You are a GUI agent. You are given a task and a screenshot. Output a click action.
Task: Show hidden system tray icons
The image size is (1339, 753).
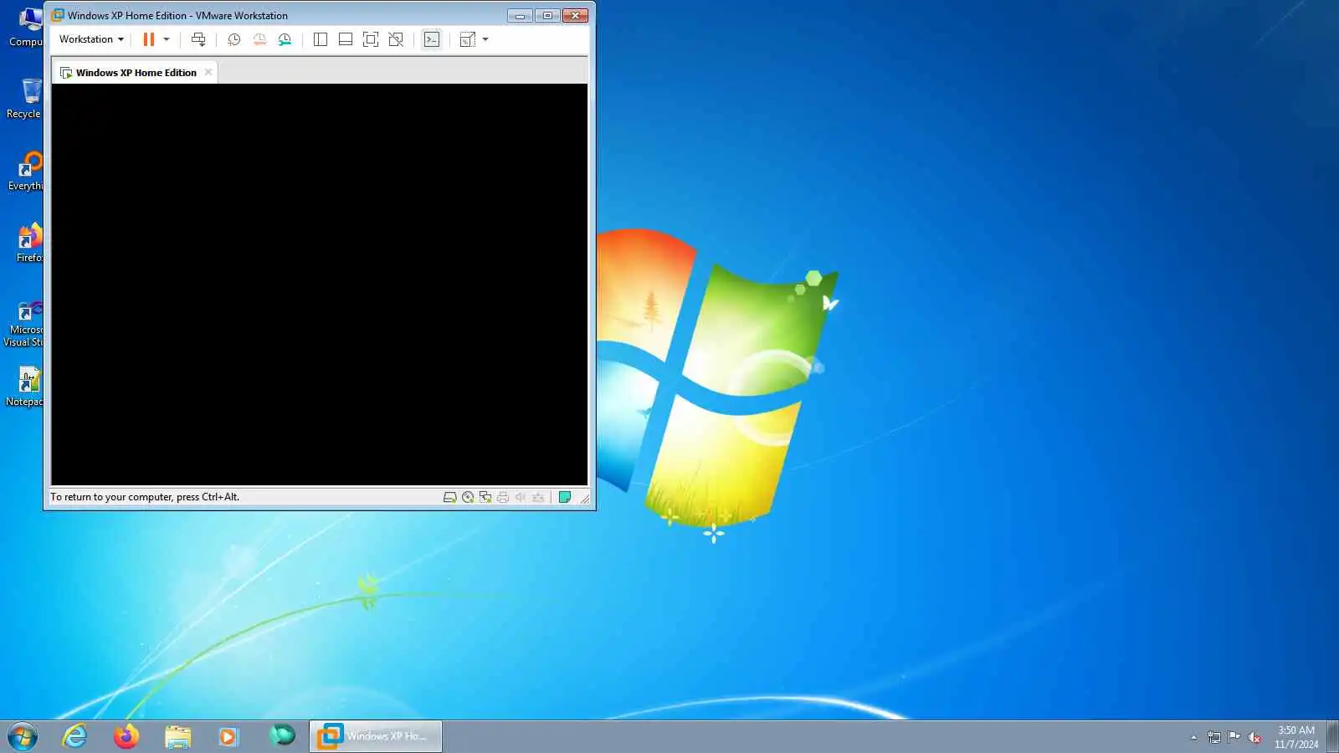coord(1193,737)
